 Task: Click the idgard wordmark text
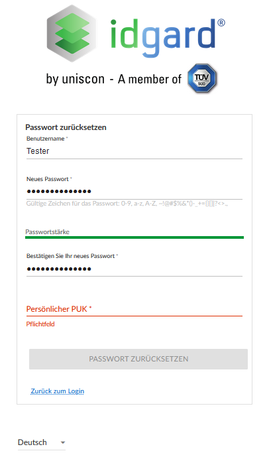pyautogui.click(x=164, y=37)
